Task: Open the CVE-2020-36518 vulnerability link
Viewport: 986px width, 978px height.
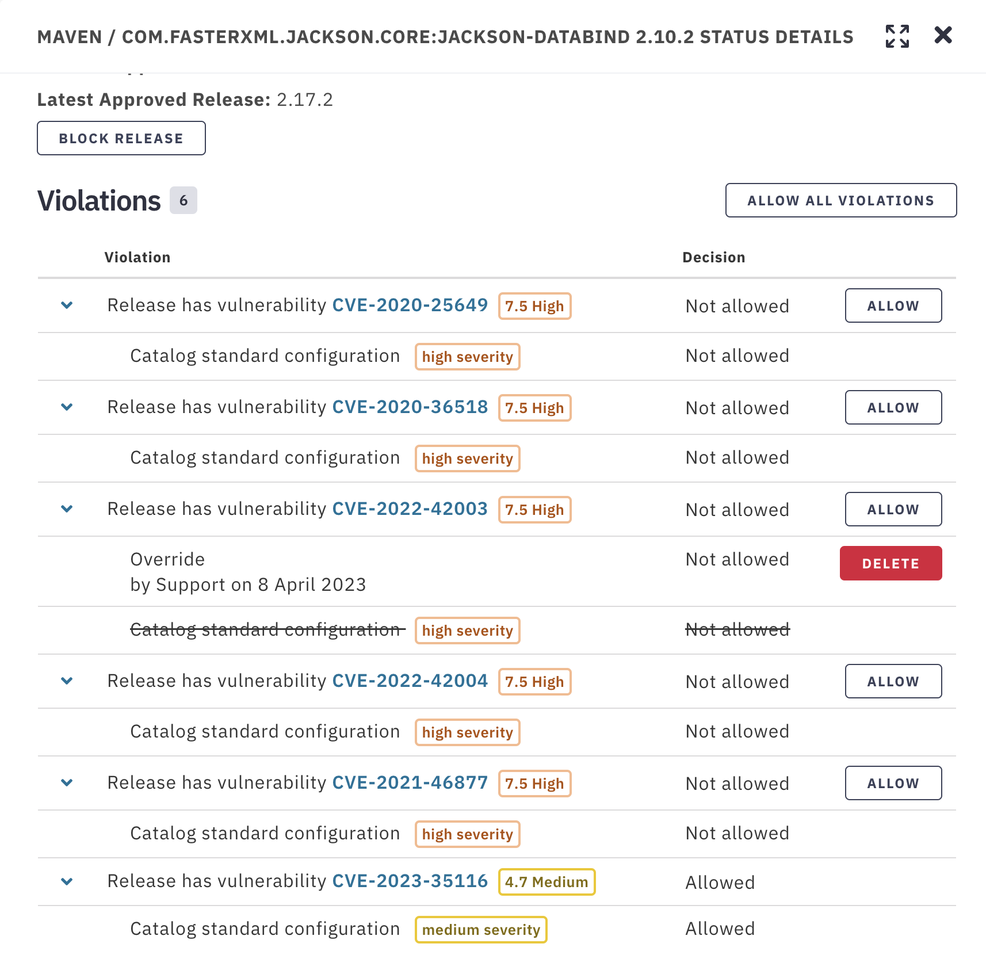Action: click(410, 407)
